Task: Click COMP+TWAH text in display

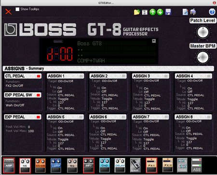Action: pos(91,61)
